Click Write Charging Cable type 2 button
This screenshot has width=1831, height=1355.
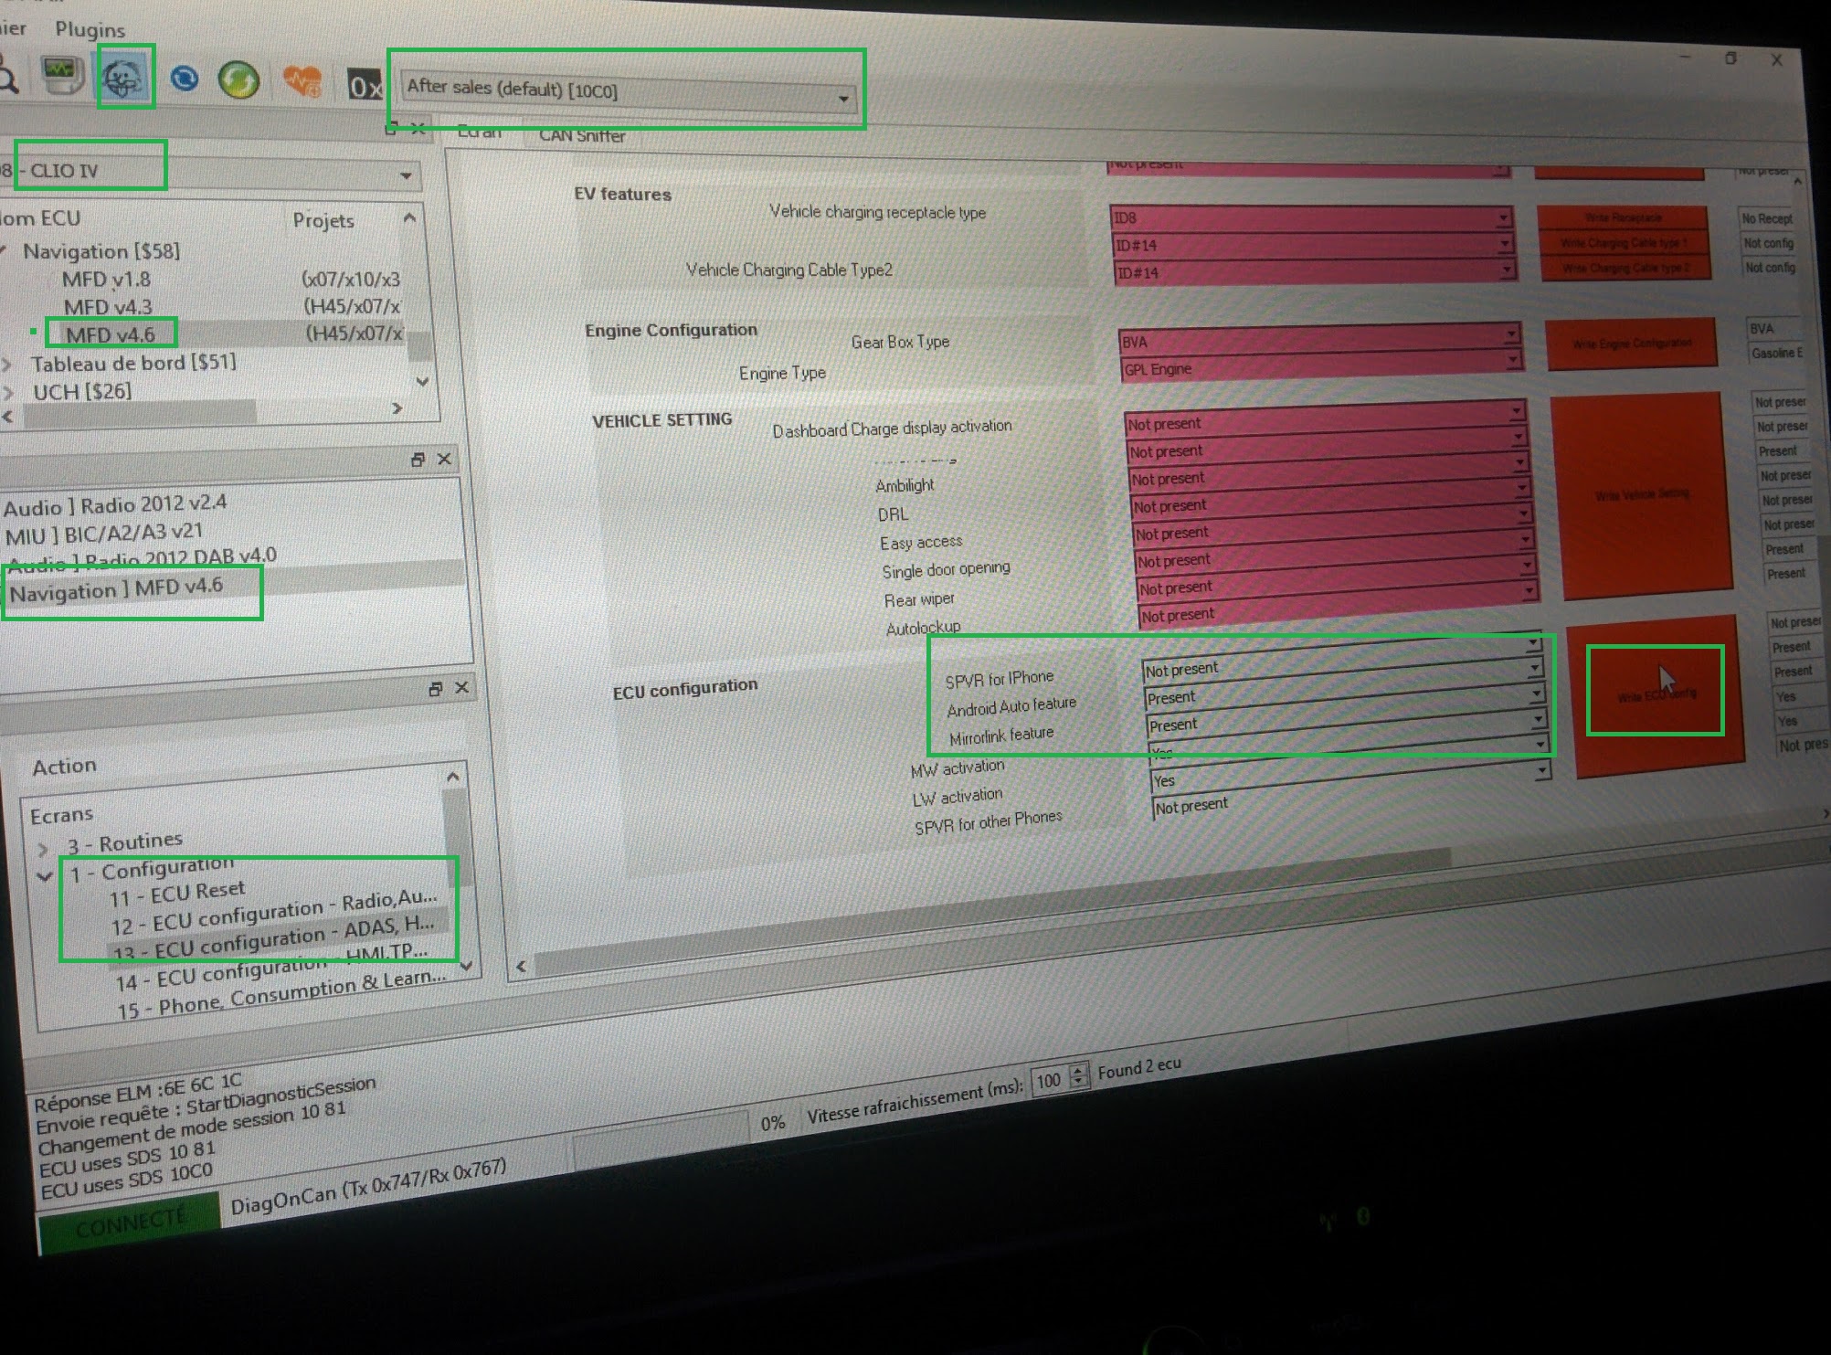1625,268
